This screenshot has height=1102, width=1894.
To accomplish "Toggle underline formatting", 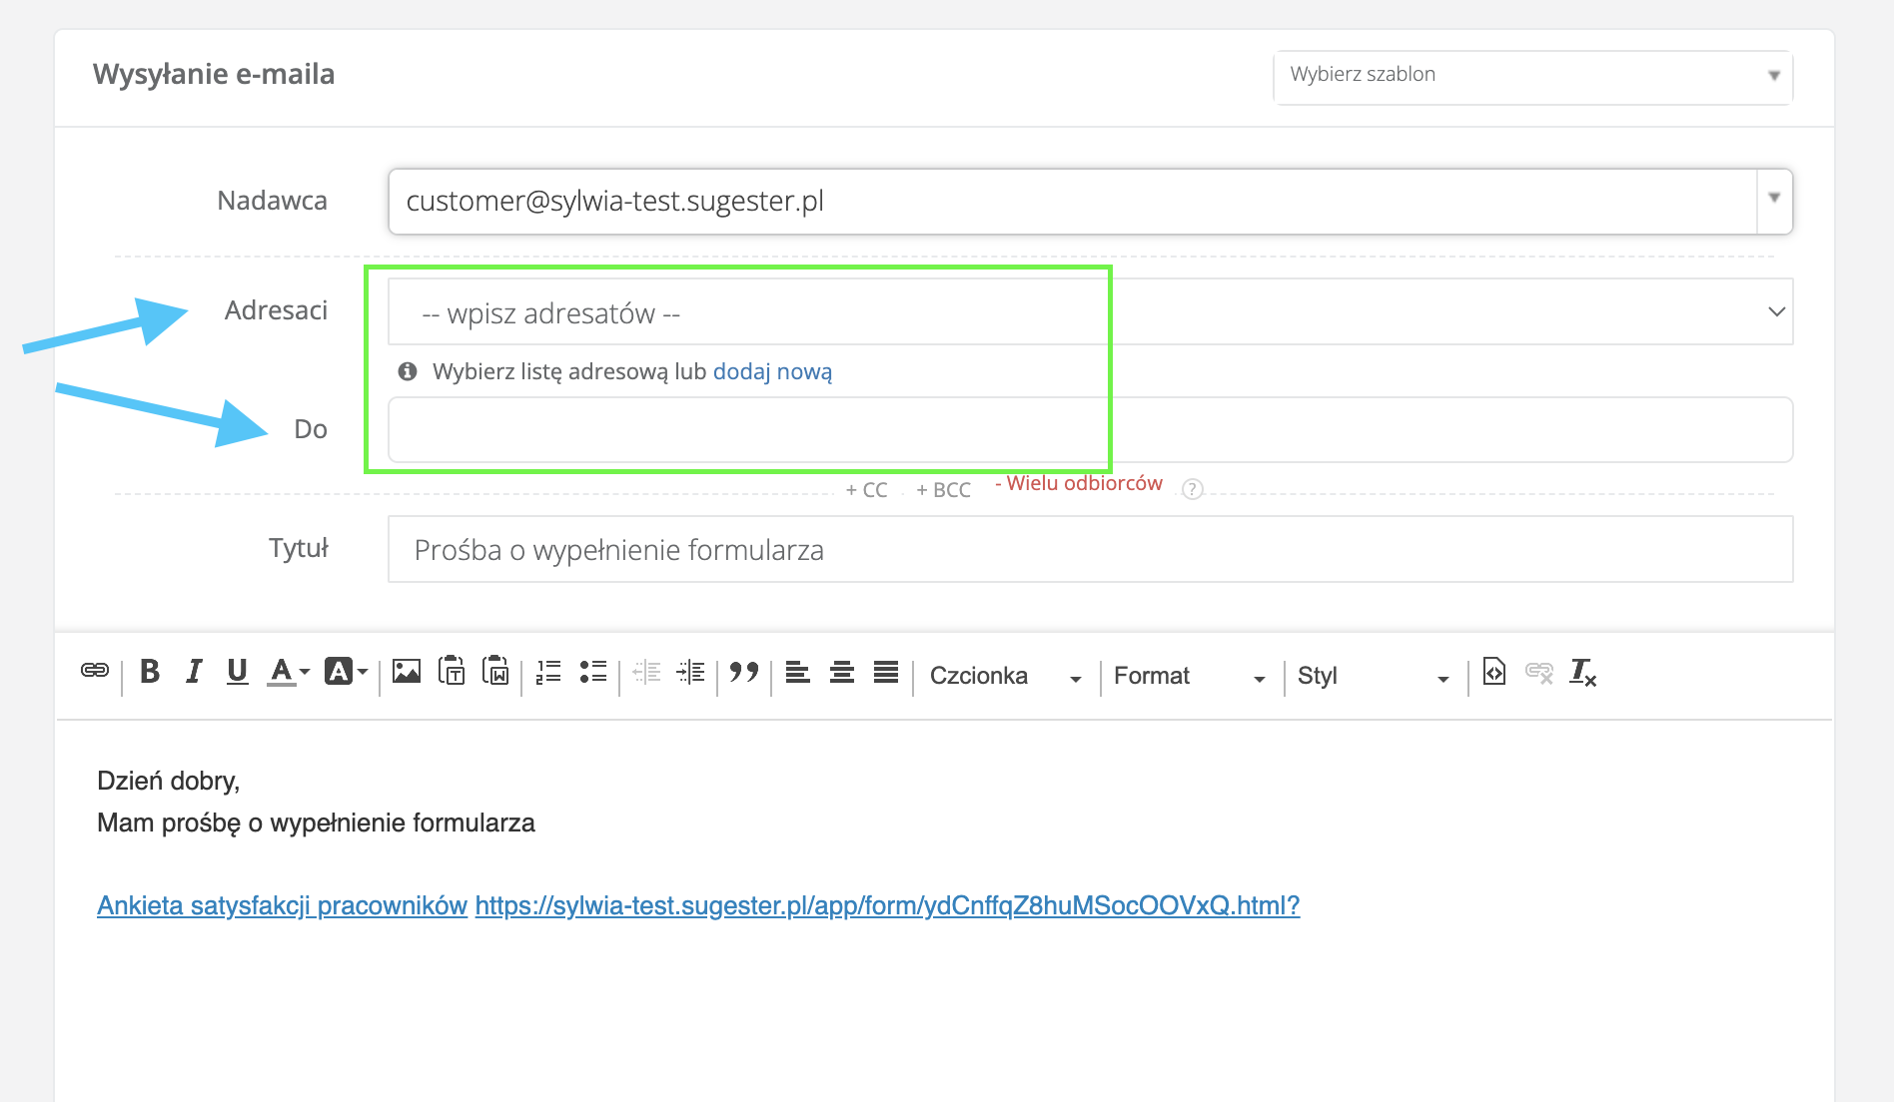I will tap(237, 672).
